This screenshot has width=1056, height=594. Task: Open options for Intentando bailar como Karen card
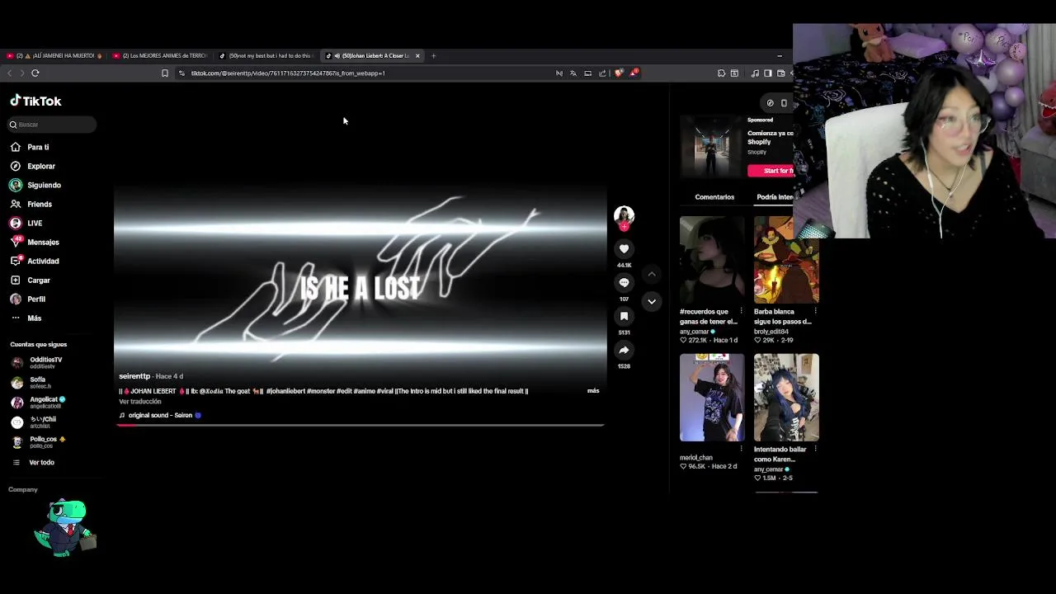point(815,450)
